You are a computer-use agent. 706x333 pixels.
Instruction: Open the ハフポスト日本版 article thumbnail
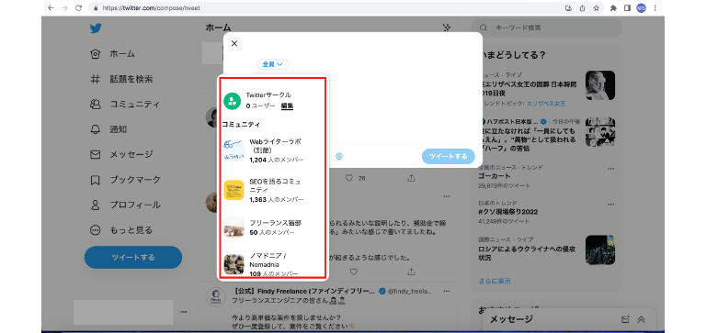pyautogui.click(x=599, y=133)
